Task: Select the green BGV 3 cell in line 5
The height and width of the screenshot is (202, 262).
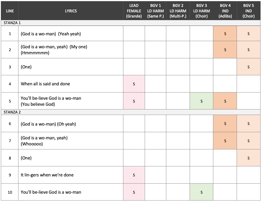Action: tap(201, 101)
